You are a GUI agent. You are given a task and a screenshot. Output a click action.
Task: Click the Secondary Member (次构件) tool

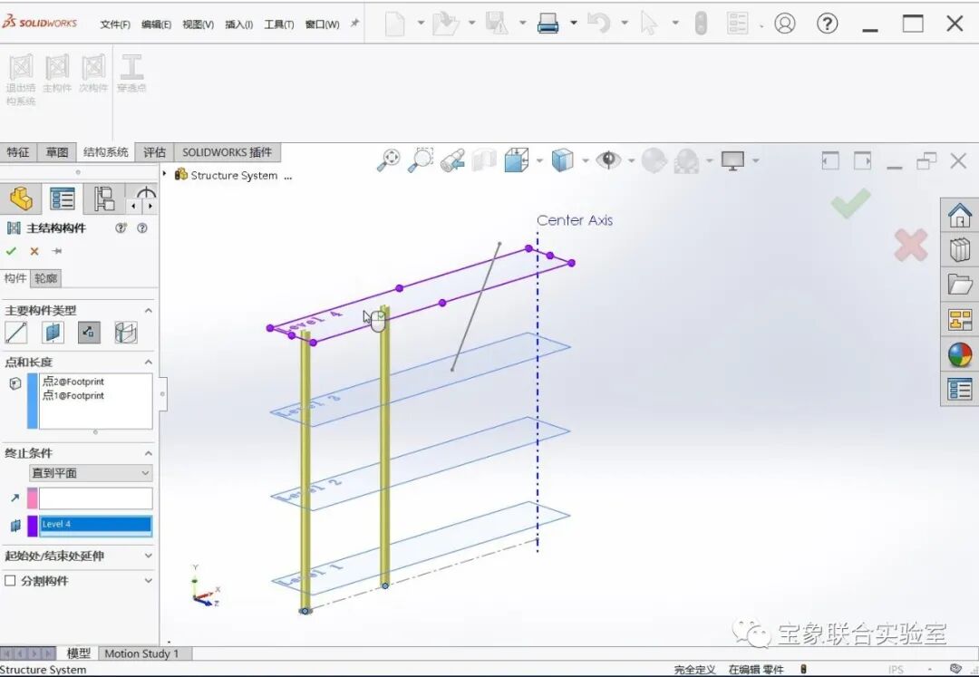(x=93, y=73)
